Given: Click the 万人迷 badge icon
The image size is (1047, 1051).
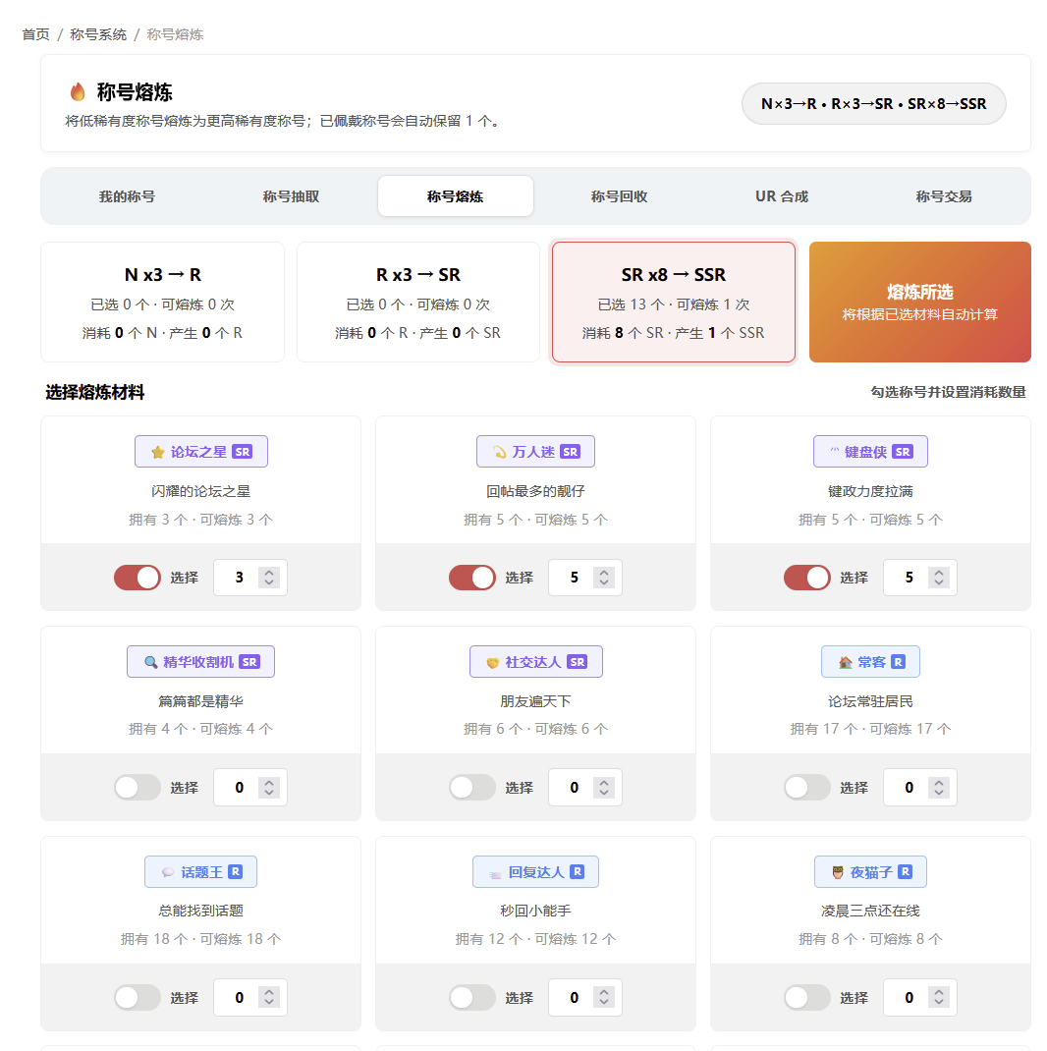Looking at the screenshot, I should (500, 453).
